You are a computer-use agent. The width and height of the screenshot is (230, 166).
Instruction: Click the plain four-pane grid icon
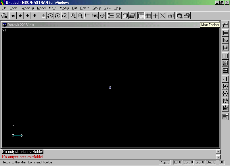(225, 56)
